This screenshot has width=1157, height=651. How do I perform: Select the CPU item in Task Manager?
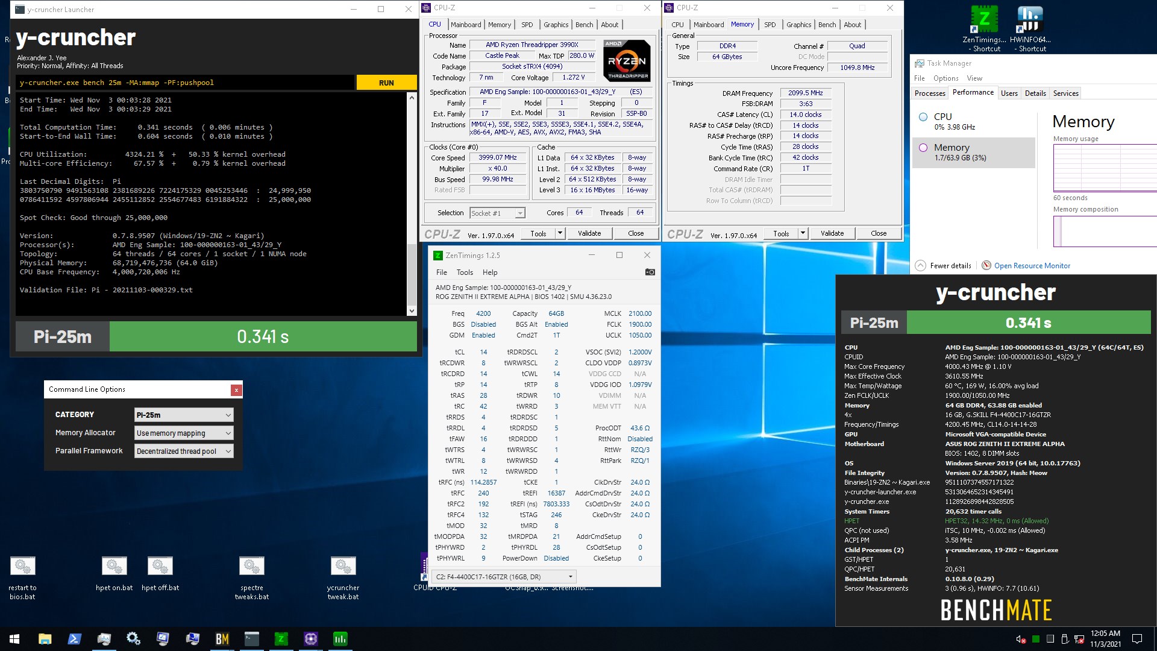click(x=974, y=121)
